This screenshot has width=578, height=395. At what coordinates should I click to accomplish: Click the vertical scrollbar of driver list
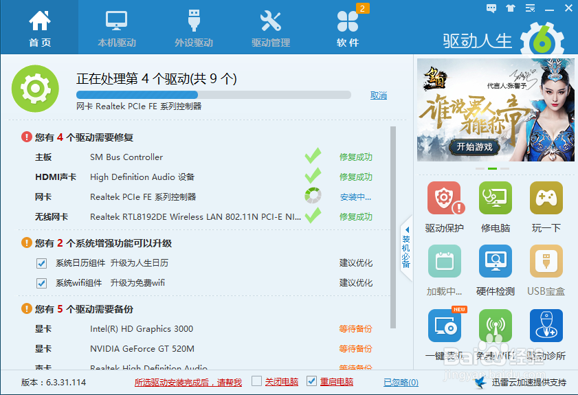393,227
